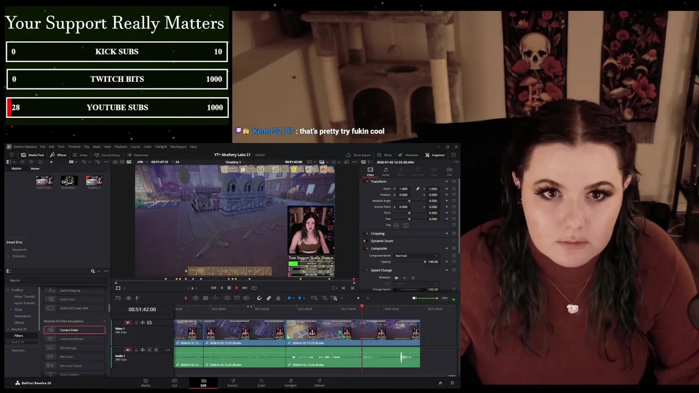Adjust the green timeline volume slider
Viewport: 699px width, 393px height.
click(428, 298)
